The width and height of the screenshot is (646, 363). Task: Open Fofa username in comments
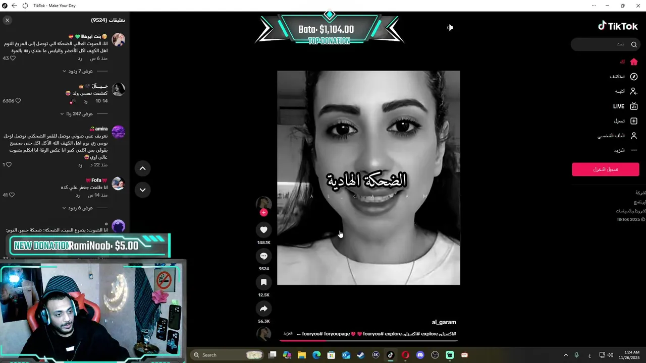(96, 180)
